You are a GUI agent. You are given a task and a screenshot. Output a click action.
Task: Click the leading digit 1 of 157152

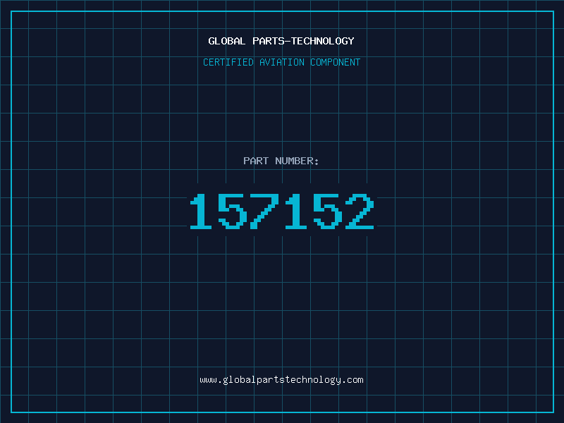tap(201, 211)
